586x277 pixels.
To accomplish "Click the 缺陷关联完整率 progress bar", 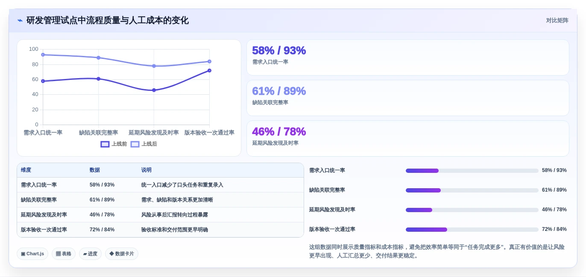I will click(x=472, y=190).
